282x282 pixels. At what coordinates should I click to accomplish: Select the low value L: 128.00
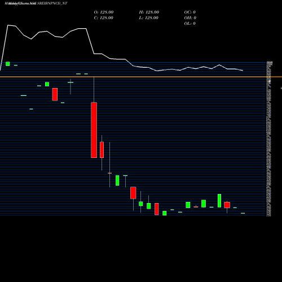click(148, 17)
